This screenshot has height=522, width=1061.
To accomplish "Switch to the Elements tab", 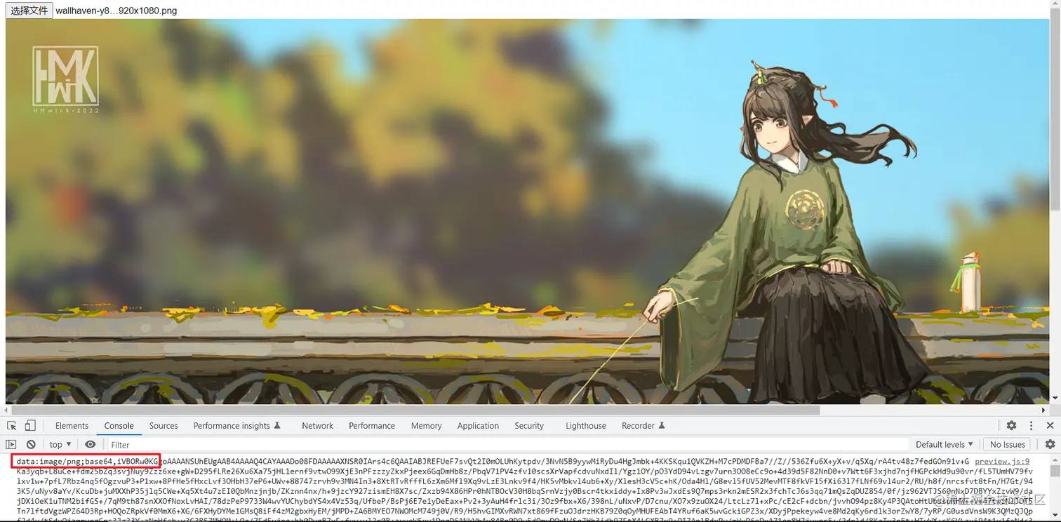I will click(72, 426).
